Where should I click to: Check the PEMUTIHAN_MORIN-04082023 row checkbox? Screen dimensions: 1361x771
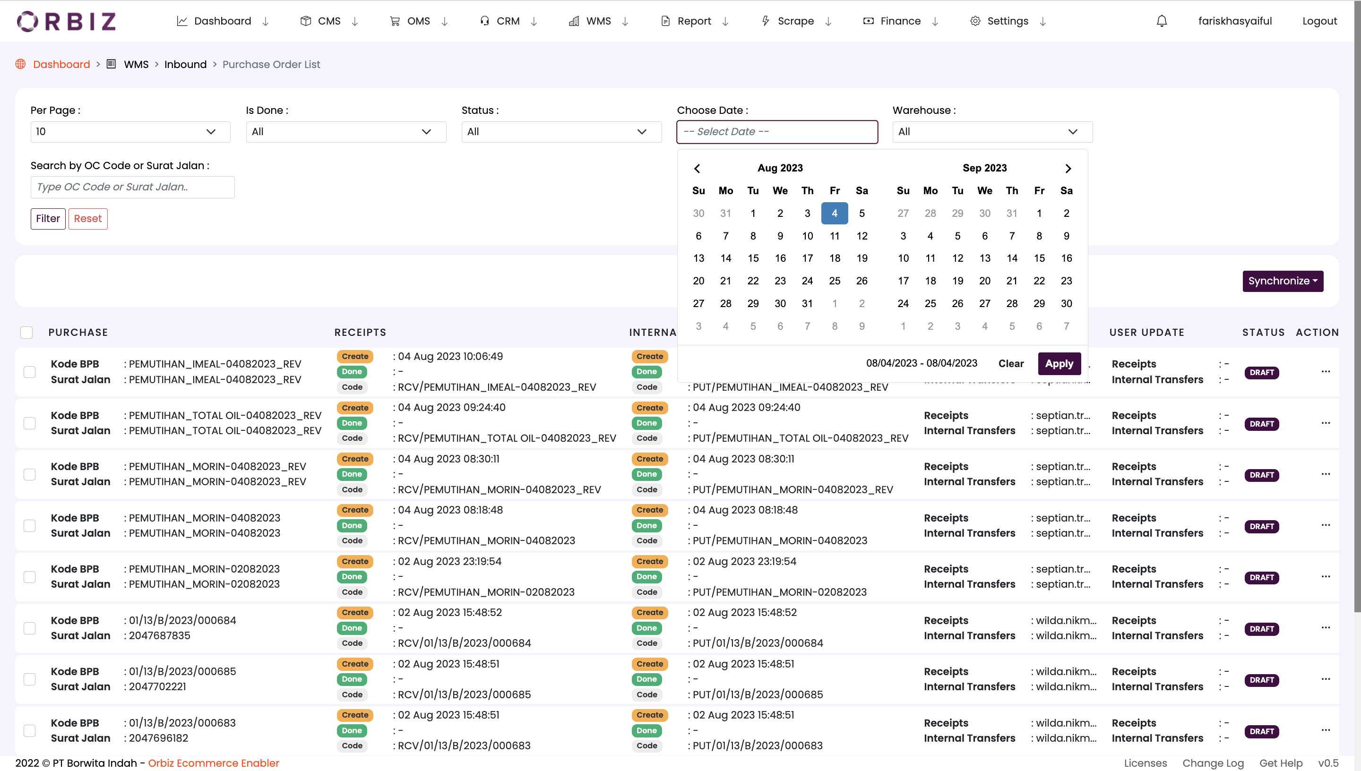(30, 525)
